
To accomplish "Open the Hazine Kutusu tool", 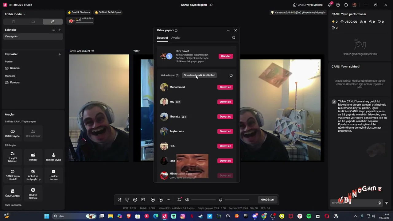I will tap(53, 175).
